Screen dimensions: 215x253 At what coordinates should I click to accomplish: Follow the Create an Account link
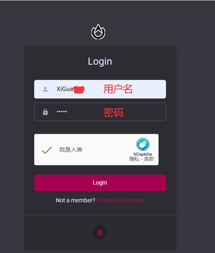(x=121, y=200)
